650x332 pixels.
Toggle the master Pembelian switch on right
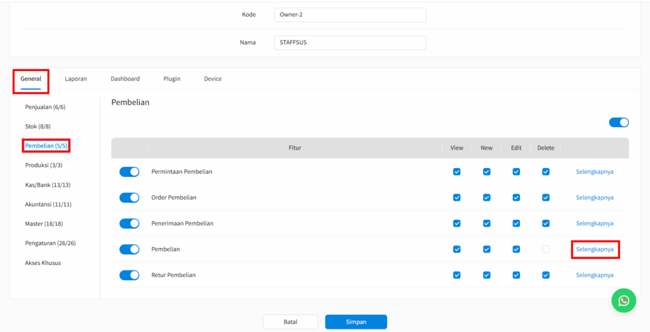[618, 122]
